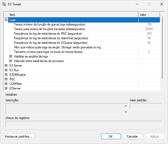Click the AlarmHub value 60 cell
Image resolution: width=168 pixels, height=144 pixels.
click(x=149, y=38)
